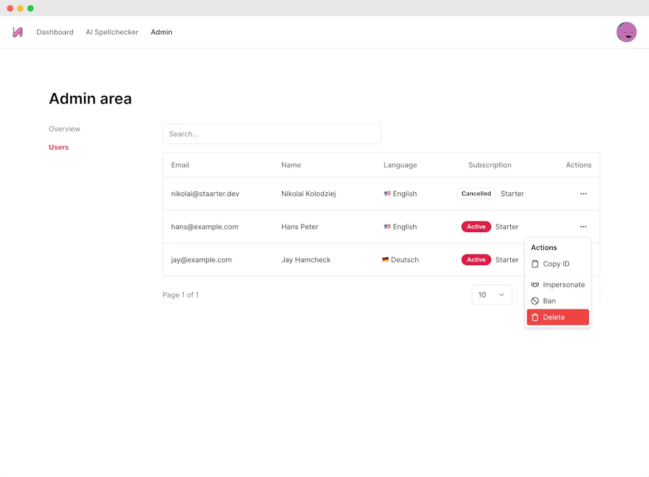The image size is (649, 477).
Task: Click the pink logo in the navbar
Action: click(x=17, y=32)
